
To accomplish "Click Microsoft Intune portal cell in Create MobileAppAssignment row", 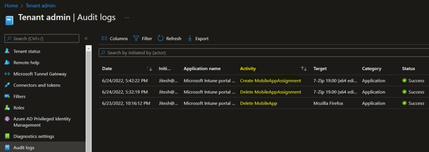I will pyautogui.click(x=209, y=81).
